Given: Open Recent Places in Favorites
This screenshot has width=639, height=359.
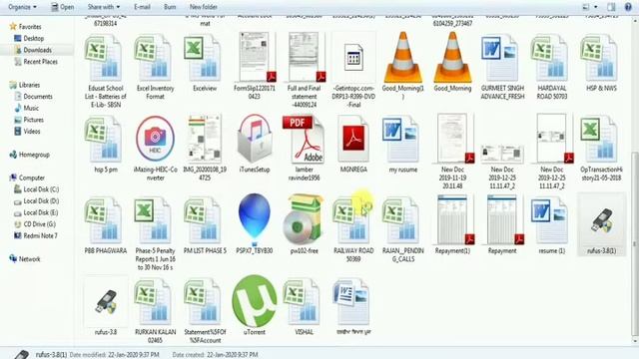Looking at the screenshot, I should point(36,62).
